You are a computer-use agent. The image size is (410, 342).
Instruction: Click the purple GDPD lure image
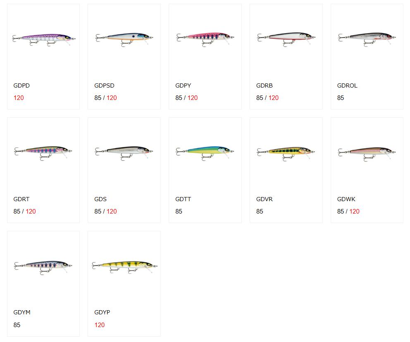[43, 38]
